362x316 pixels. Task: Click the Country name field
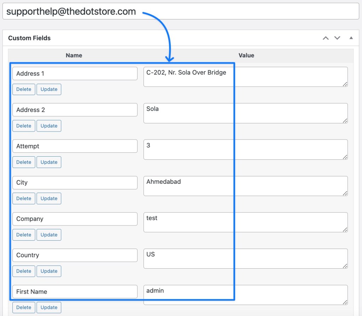(x=75, y=255)
